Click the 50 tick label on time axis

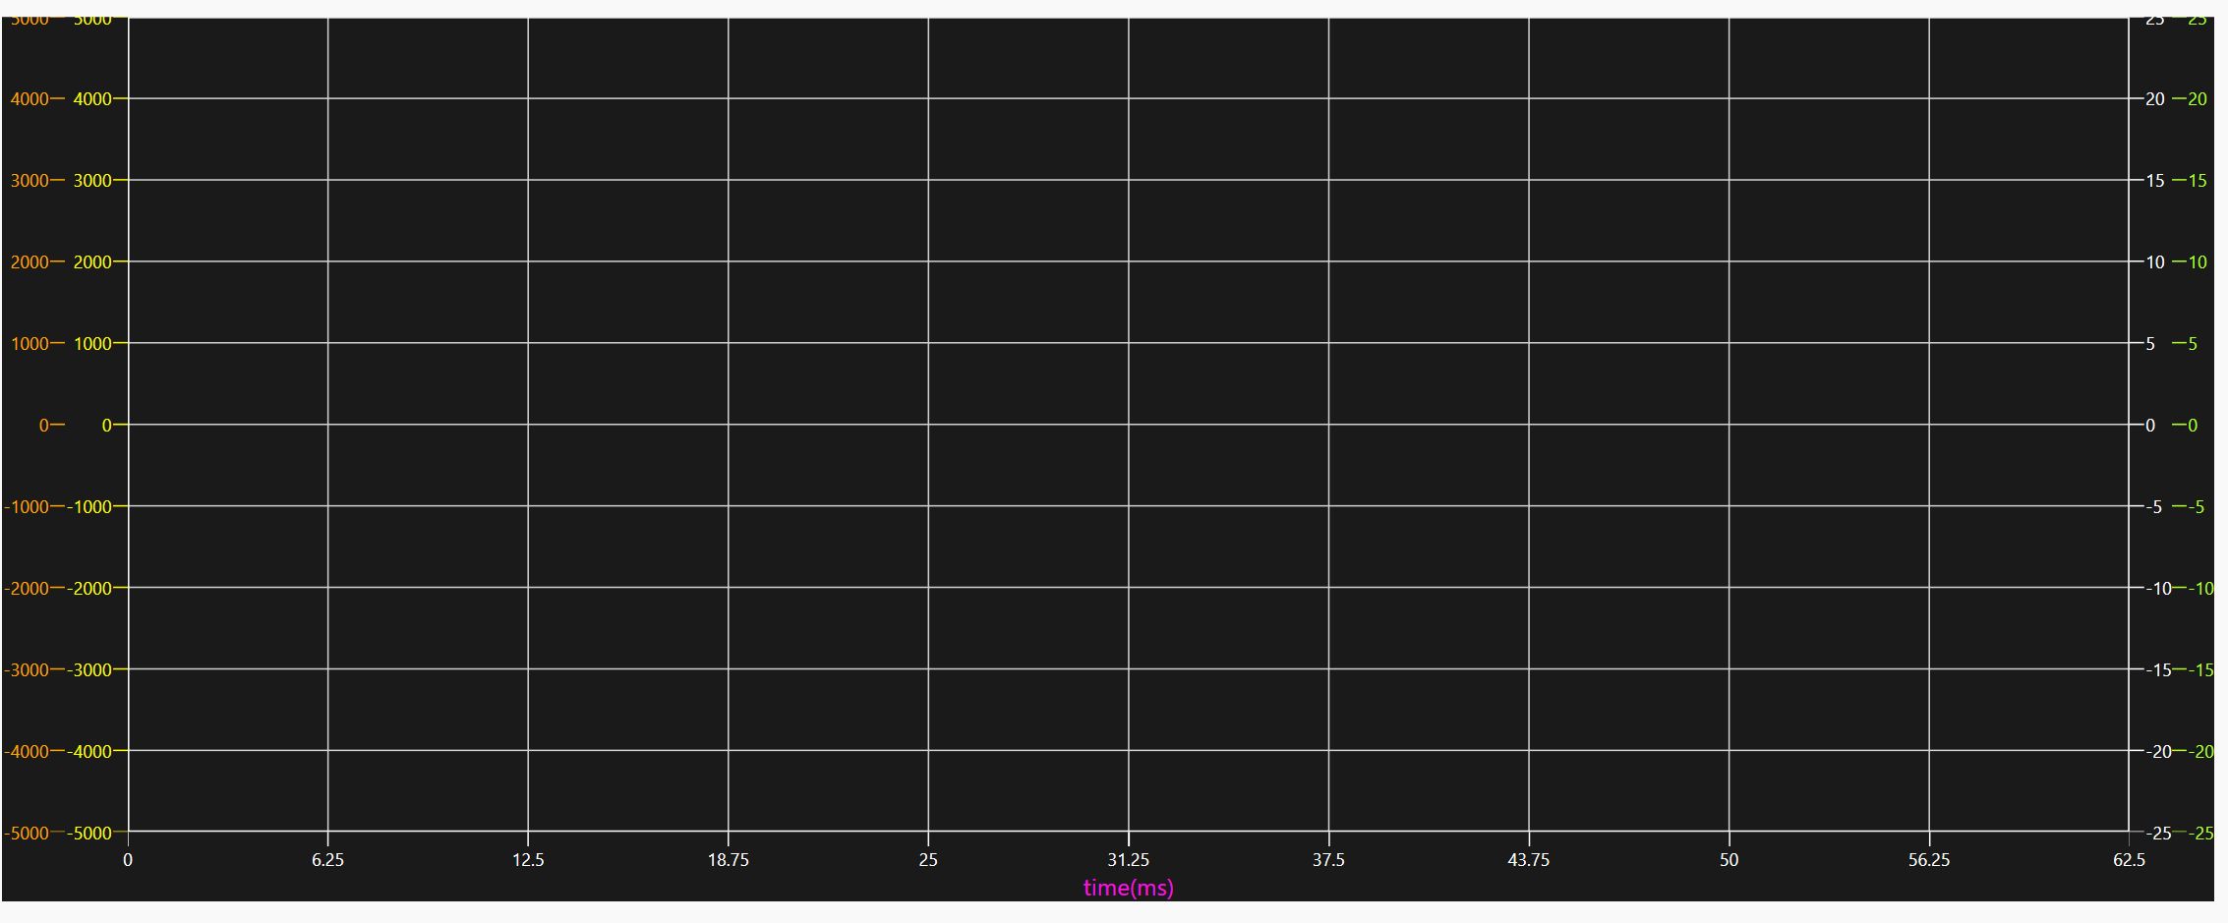pyautogui.click(x=1729, y=860)
